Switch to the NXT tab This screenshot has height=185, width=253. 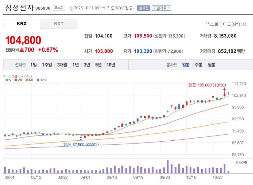(59, 24)
